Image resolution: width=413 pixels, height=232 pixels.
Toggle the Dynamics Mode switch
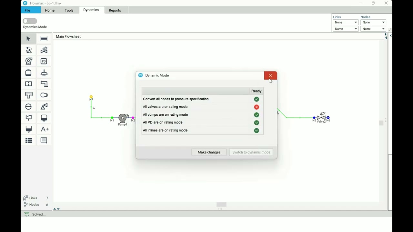pyautogui.click(x=30, y=21)
